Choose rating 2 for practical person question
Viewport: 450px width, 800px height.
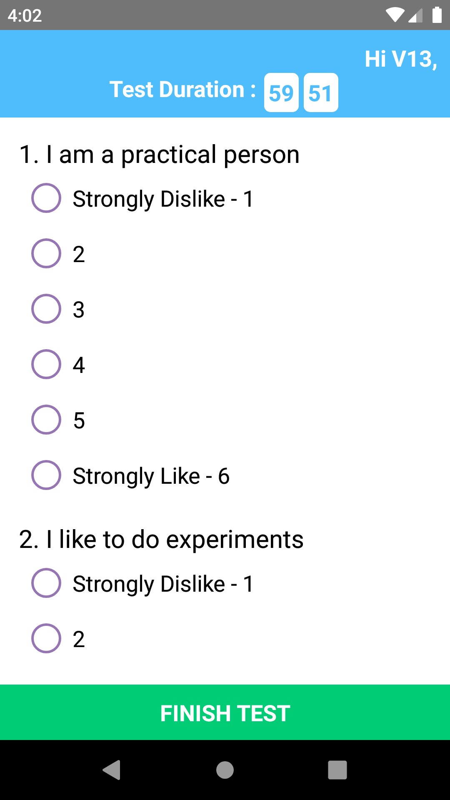(x=46, y=254)
